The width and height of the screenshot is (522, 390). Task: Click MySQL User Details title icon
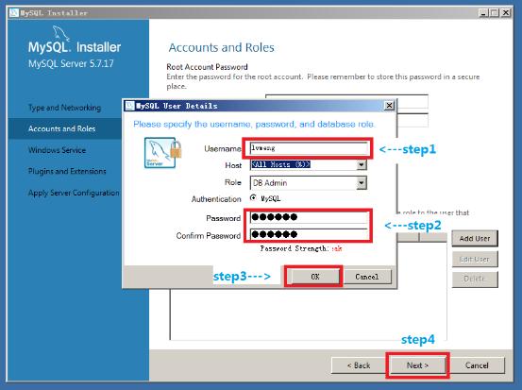[129, 106]
